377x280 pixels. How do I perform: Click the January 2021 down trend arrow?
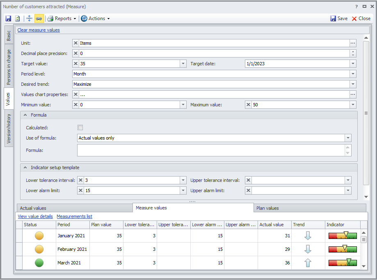tap(308, 236)
